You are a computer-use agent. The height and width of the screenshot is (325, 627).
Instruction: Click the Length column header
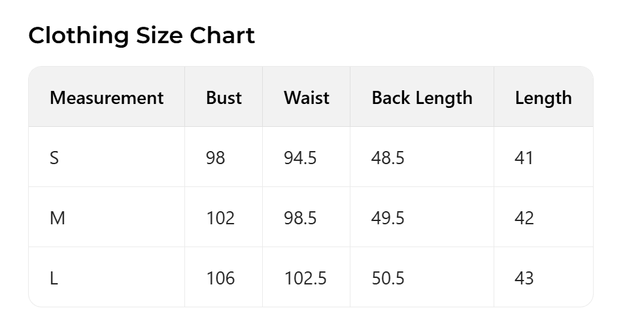(x=543, y=98)
